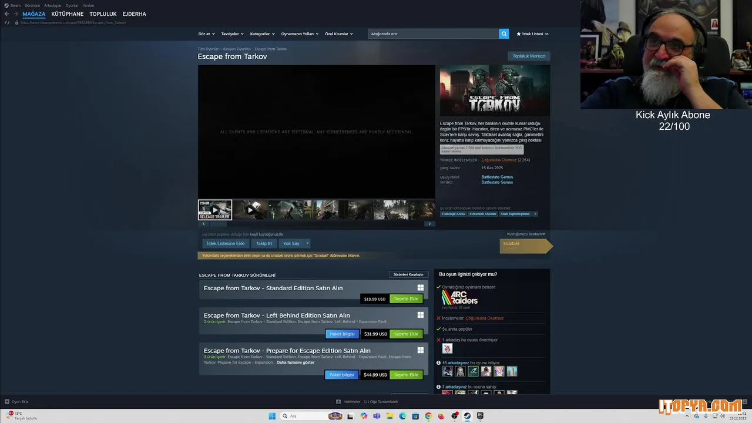Viewport: 752px width, 423px height.
Task: Open Microsoft Edge from the taskbar
Action: click(402, 416)
